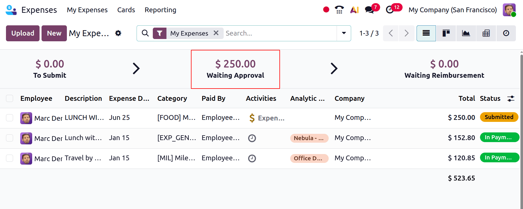Check the LUNCH WI... Jun 25 row checkbox

tap(10, 118)
